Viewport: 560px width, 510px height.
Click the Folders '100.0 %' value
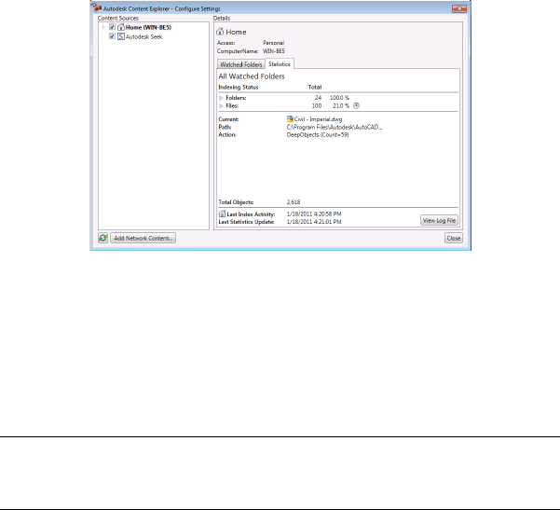339,98
